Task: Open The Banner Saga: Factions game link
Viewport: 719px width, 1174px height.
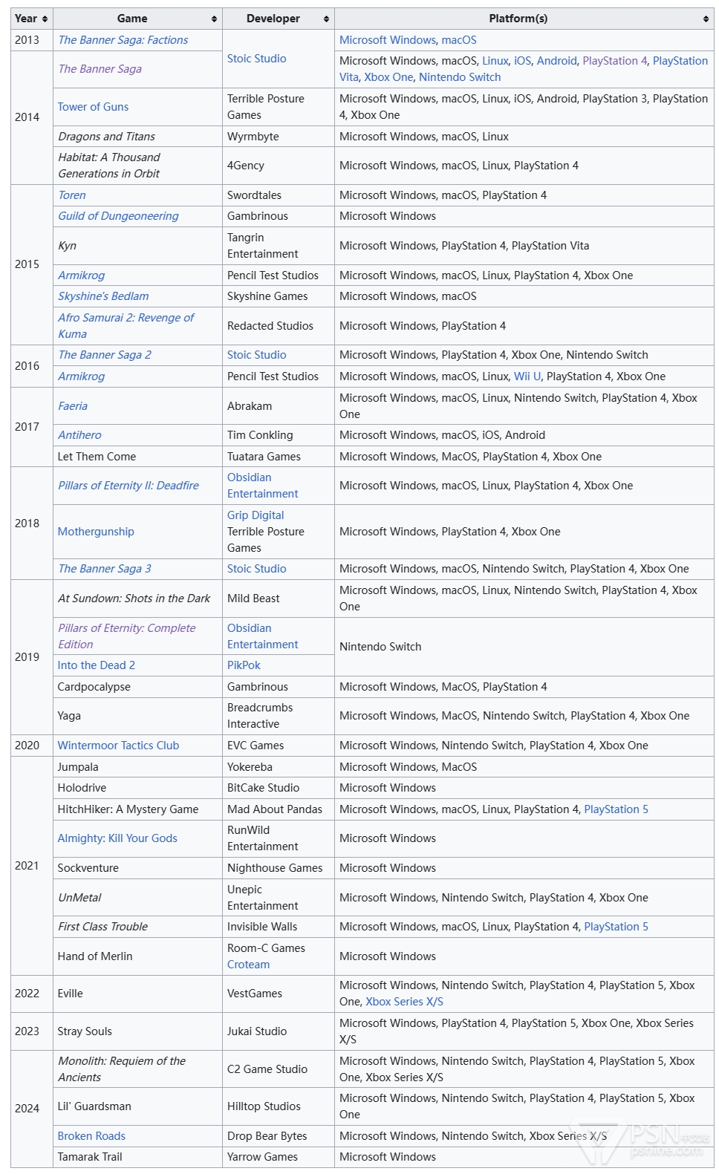Action: tap(123, 40)
